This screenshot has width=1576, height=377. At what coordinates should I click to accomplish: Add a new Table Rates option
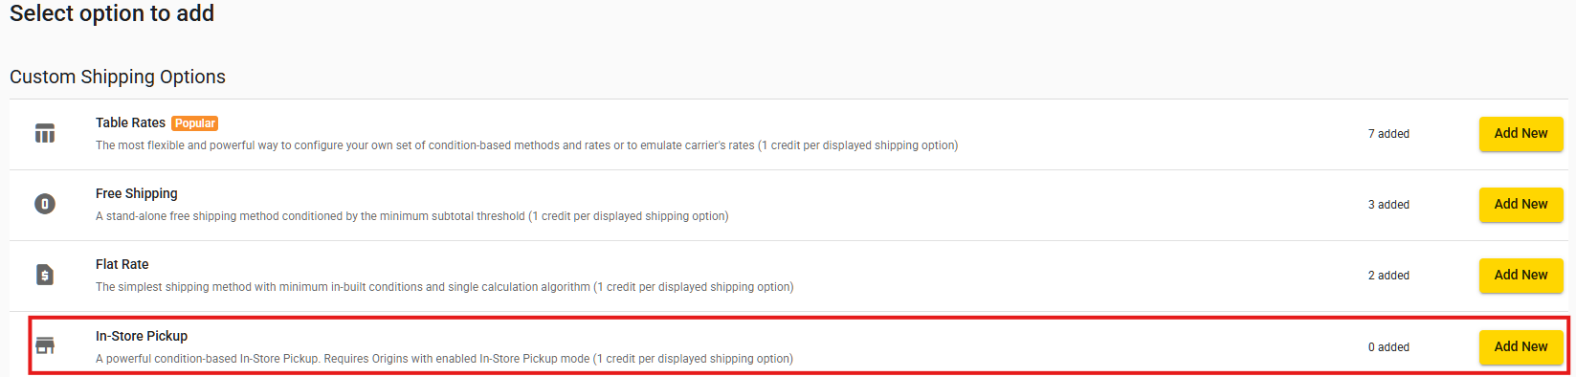(1521, 134)
